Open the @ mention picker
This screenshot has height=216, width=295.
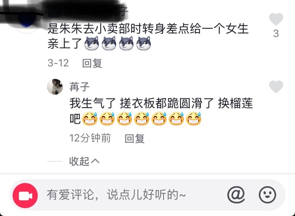tap(236, 195)
